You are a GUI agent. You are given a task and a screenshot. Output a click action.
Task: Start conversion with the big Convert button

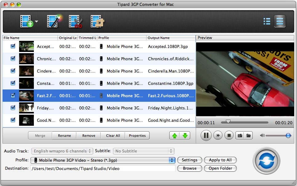pyautogui.click(x=267, y=161)
